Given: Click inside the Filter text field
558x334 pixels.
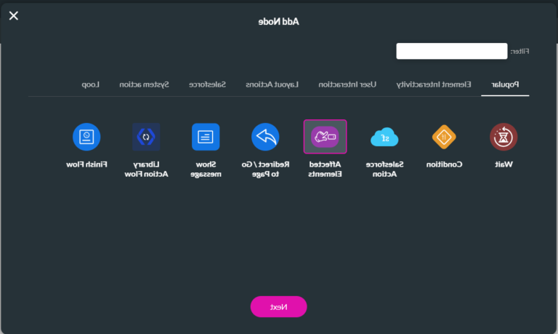Looking at the screenshot, I should (x=451, y=52).
